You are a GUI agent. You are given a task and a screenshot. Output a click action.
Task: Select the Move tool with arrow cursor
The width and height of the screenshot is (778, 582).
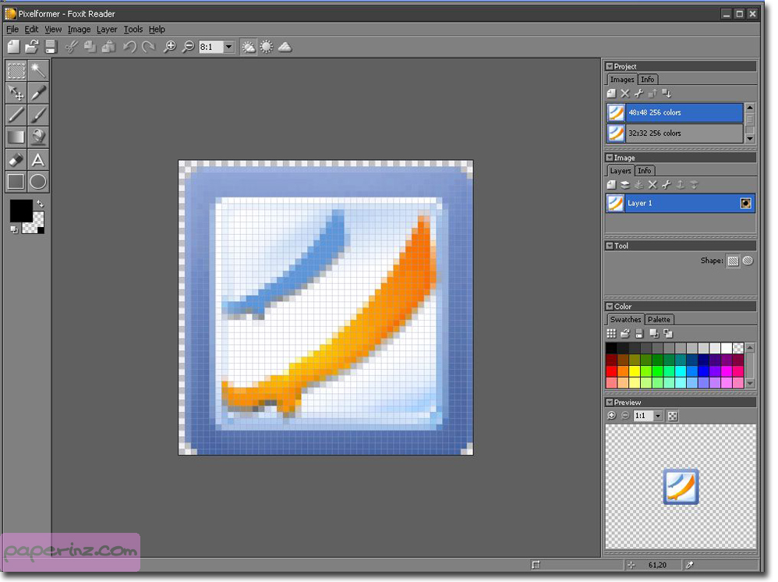coord(16,93)
